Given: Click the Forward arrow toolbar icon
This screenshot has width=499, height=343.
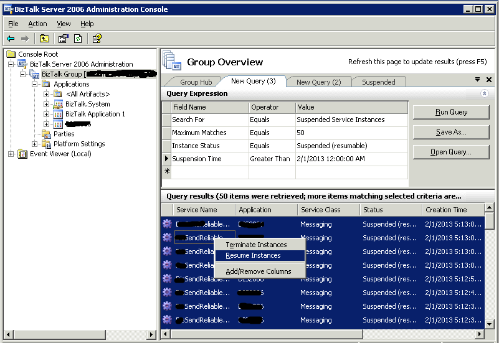Looking at the screenshot, I should click(24, 39).
